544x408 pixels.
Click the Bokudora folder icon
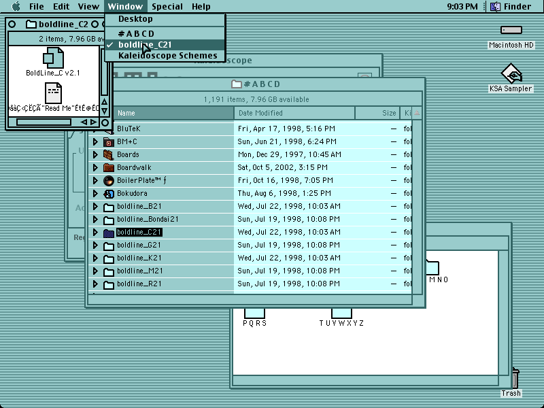point(109,194)
